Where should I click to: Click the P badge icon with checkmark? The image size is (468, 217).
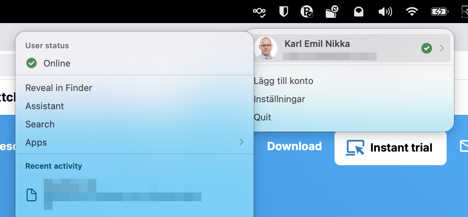(x=307, y=12)
